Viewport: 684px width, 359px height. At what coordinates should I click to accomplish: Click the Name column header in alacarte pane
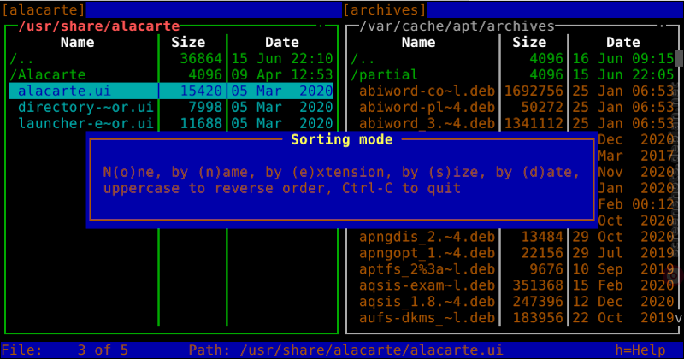77,42
